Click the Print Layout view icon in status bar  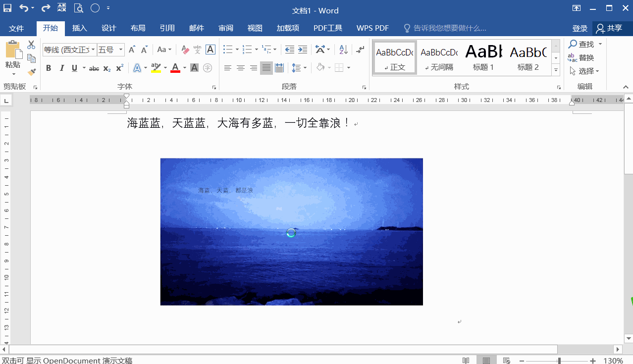(486, 361)
